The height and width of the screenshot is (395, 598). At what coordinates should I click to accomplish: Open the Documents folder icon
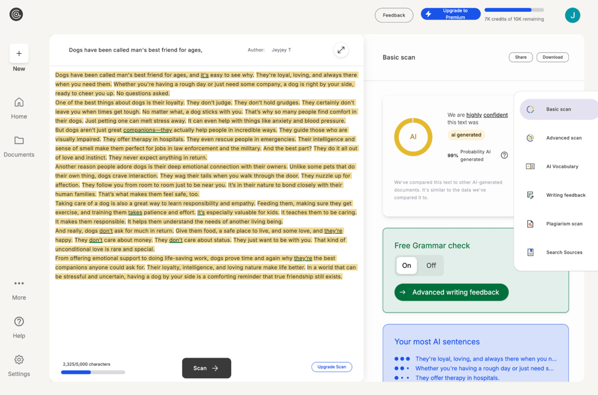19,140
